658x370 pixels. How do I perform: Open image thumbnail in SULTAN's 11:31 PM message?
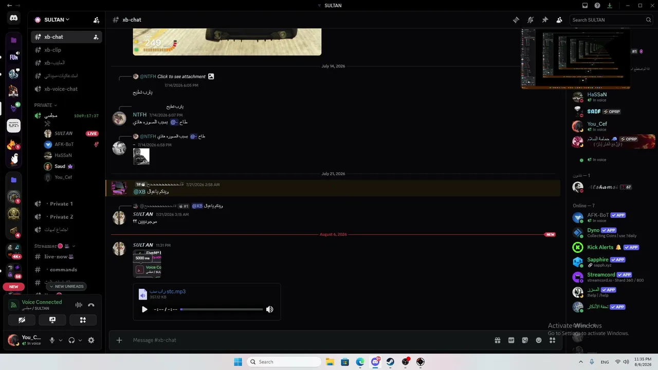click(147, 264)
